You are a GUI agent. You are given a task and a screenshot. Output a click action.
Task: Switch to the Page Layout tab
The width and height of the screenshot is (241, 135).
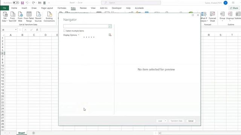pyautogui.click(x=47, y=8)
